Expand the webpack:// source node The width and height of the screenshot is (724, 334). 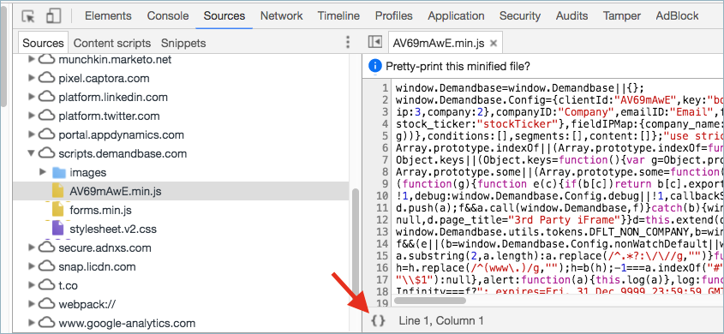click(32, 304)
